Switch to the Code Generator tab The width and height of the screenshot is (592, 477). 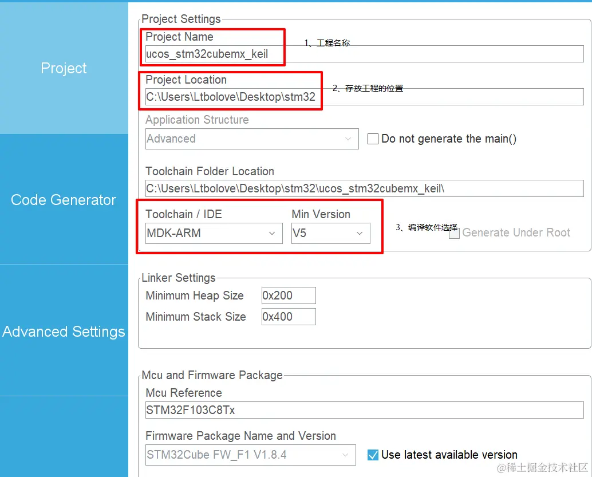(64, 200)
